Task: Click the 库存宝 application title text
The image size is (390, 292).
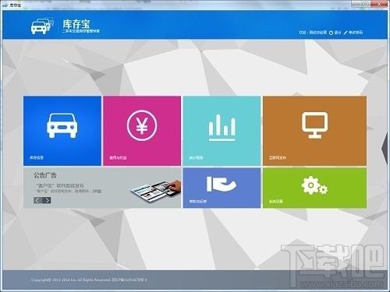Action: point(76,24)
